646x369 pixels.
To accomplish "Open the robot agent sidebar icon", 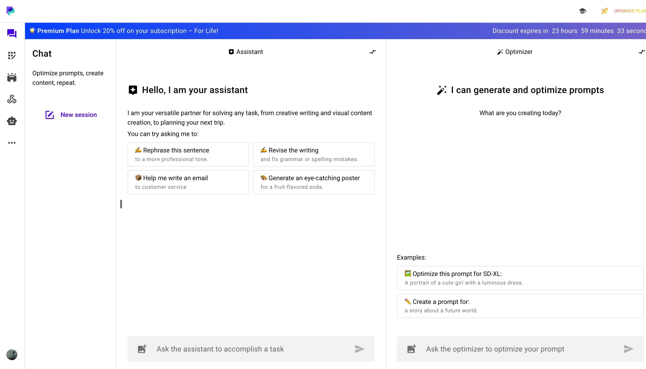I will (x=12, y=121).
